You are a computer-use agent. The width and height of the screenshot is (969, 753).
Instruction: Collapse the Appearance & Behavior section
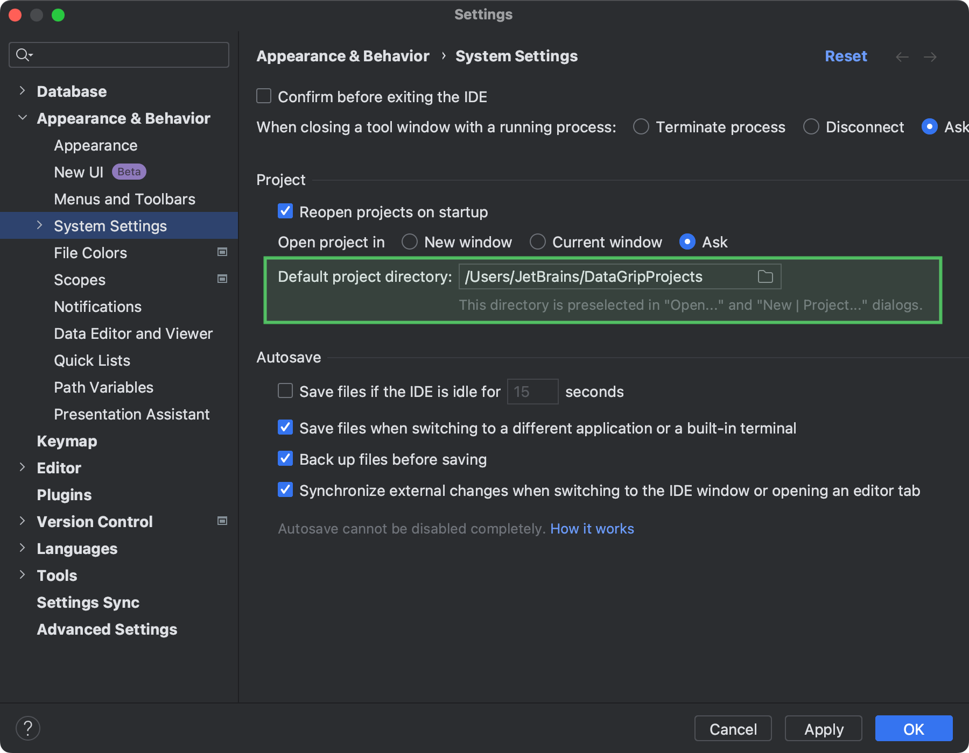pyautogui.click(x=22, y=117)
